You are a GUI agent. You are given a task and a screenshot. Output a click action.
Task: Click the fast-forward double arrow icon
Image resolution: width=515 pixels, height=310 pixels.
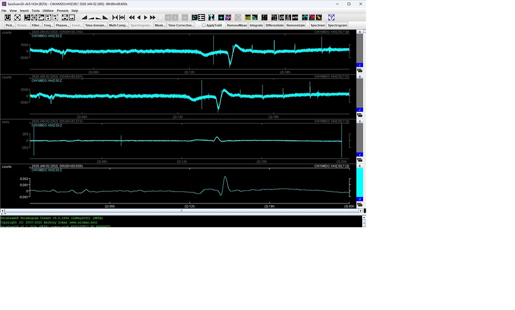tap(152, 18)
